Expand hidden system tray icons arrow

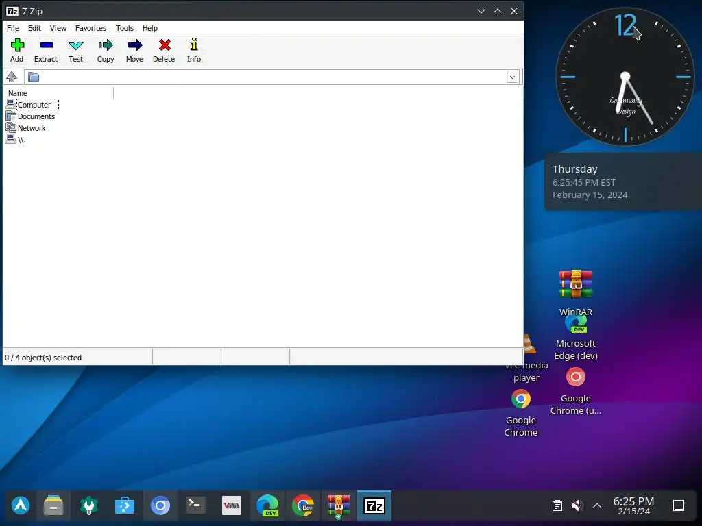(x=597, y=505)
